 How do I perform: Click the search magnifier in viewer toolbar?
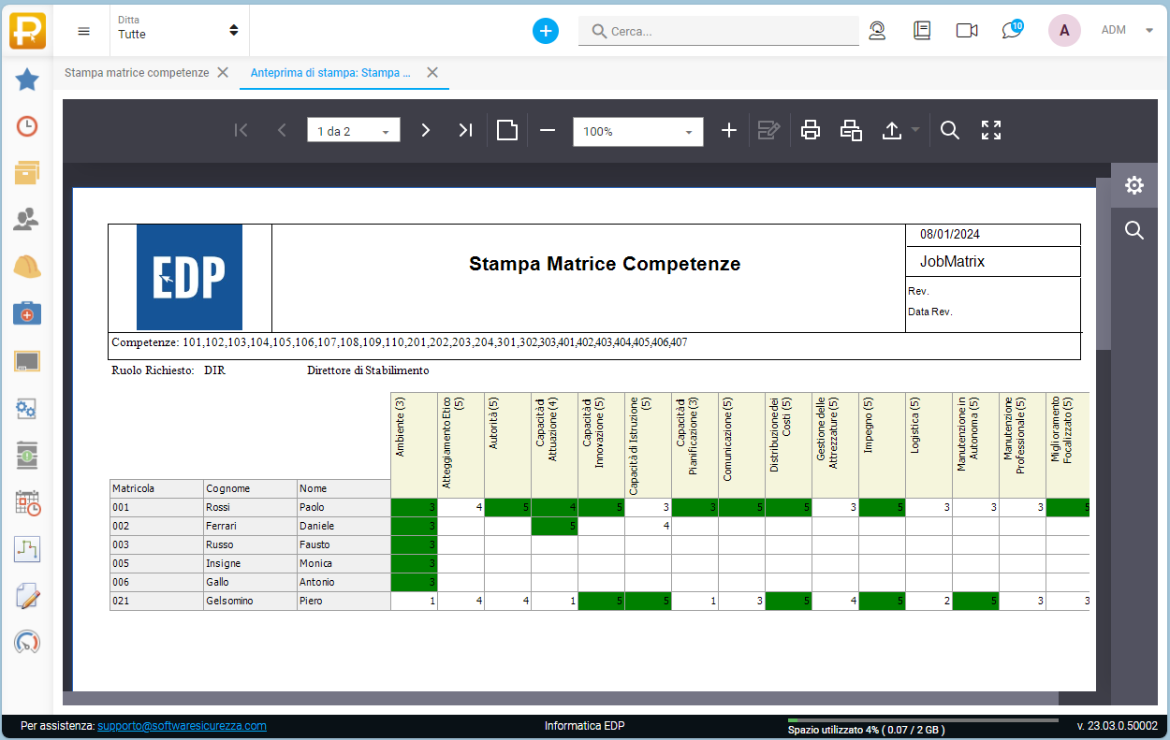[x=950, y=131]
